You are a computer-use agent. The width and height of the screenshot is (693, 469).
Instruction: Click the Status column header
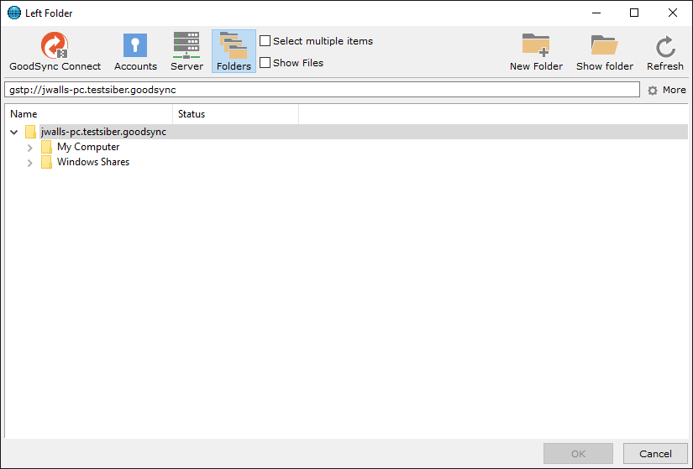point(235,114)
